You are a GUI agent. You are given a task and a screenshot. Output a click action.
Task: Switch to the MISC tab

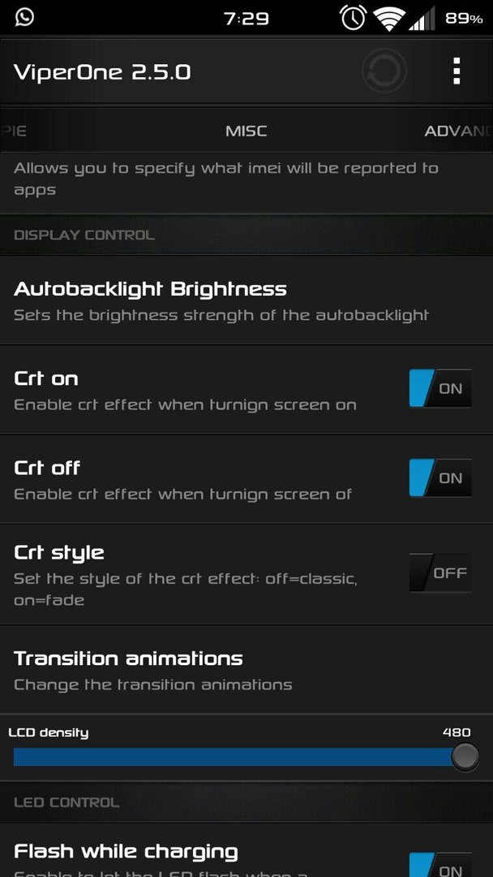click(x=246, y=131)
